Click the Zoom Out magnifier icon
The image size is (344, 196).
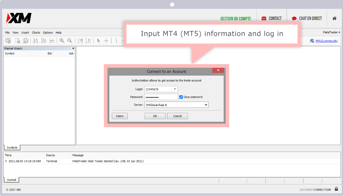pyautogui.click(x=70, y=40)
